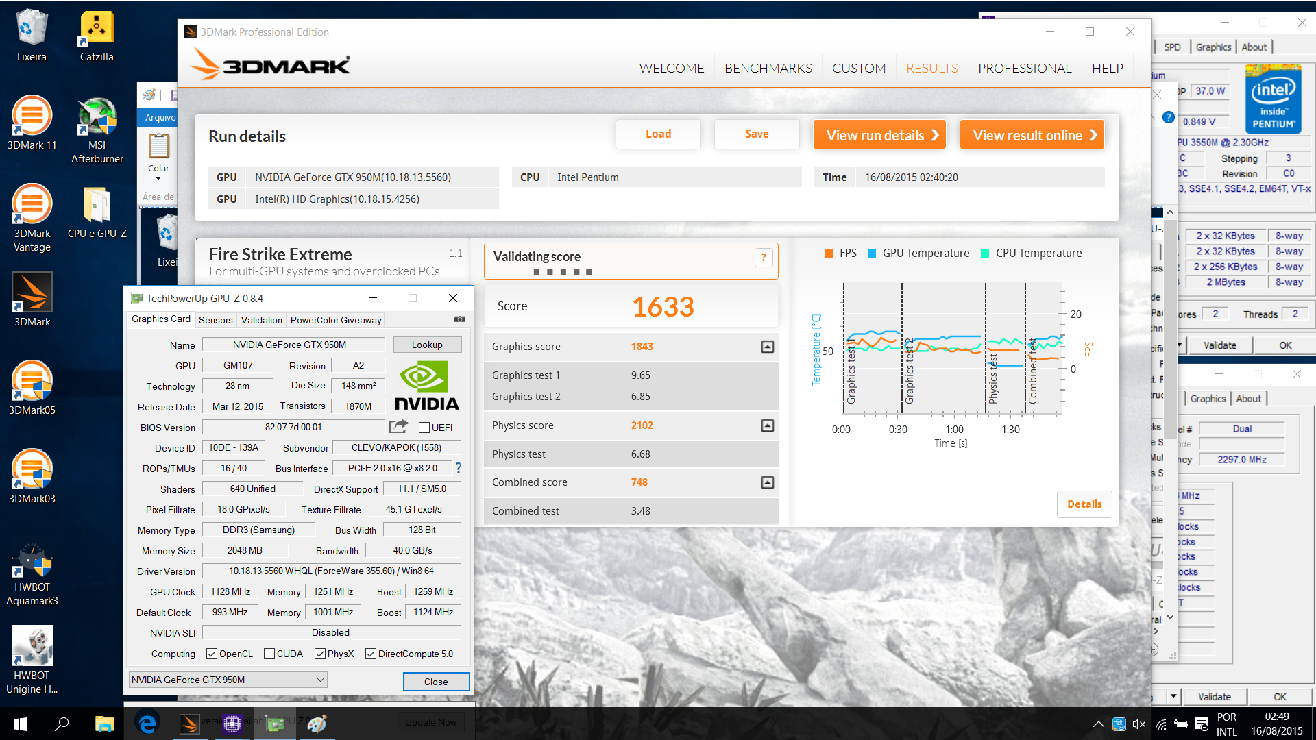Open the GPU selection dropdown in GPU-Z
Image resolution: width=1316 pixels, height=740 pixels.
228,680
